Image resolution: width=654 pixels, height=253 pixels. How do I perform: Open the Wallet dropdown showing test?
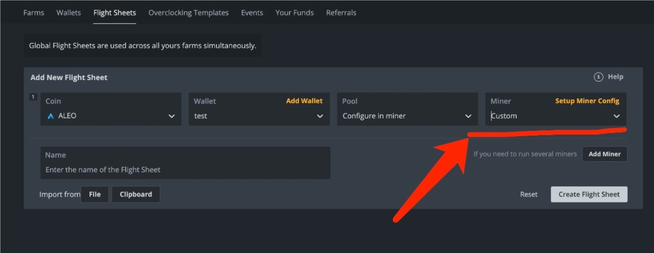(259, 109)
